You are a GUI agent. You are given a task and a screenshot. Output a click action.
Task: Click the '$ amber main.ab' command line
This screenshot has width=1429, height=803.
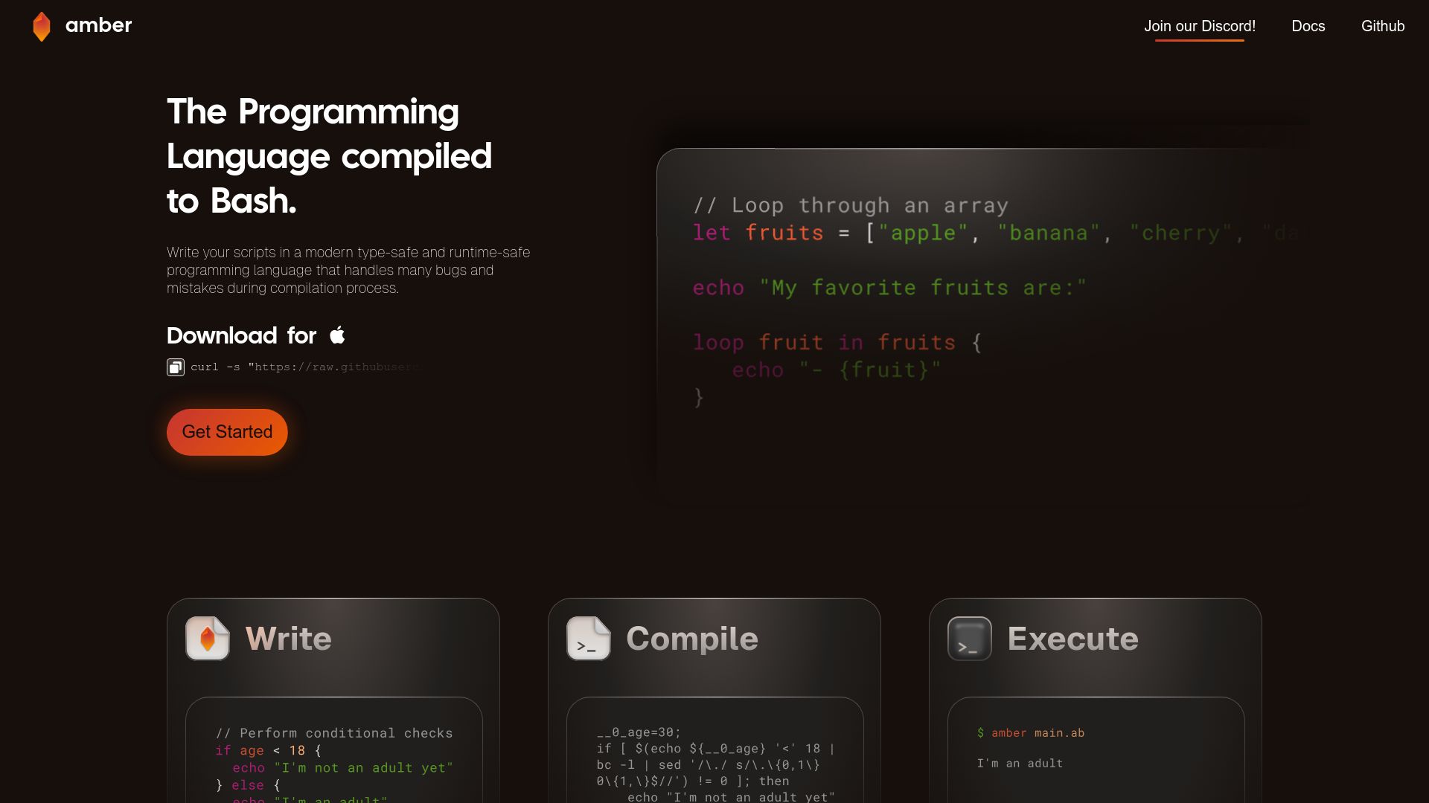point(1031,733)
